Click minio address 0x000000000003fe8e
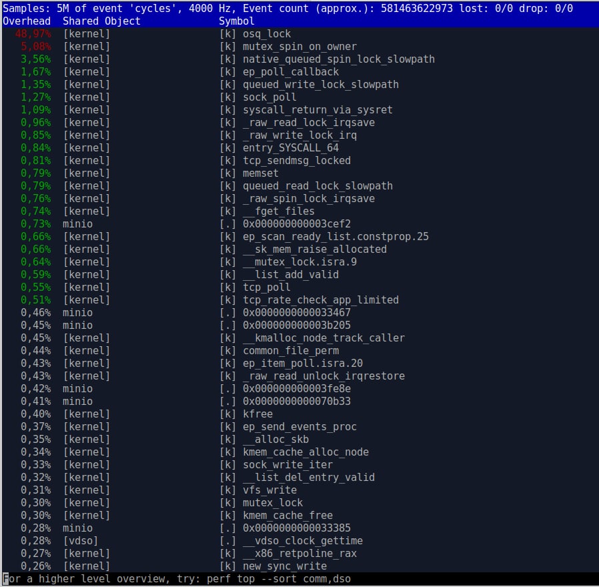 pyautogui.click(x=296, y=389)
